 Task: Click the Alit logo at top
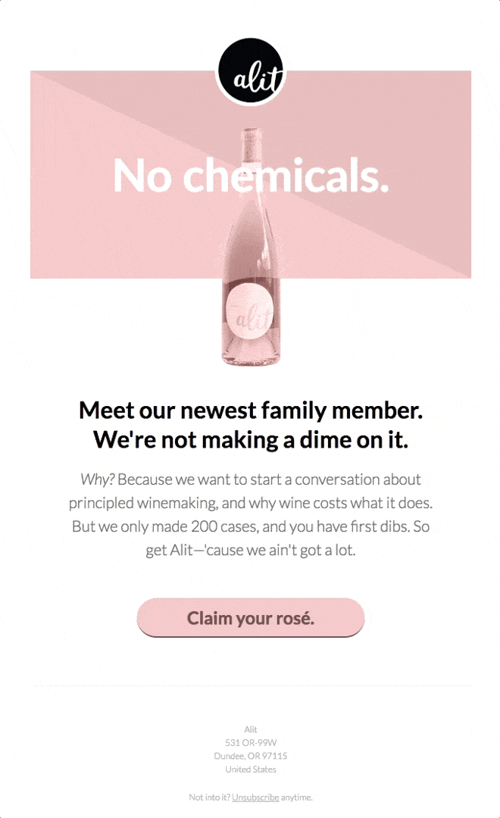click(x=250, y=71)
